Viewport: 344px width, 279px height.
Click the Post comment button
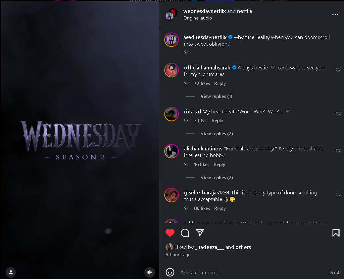click(335, 272)
